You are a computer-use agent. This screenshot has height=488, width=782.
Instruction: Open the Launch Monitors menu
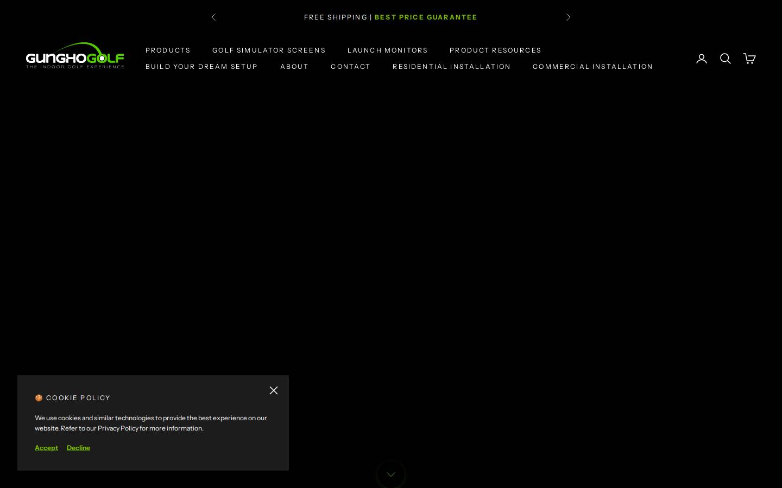(x=388, y=50)
